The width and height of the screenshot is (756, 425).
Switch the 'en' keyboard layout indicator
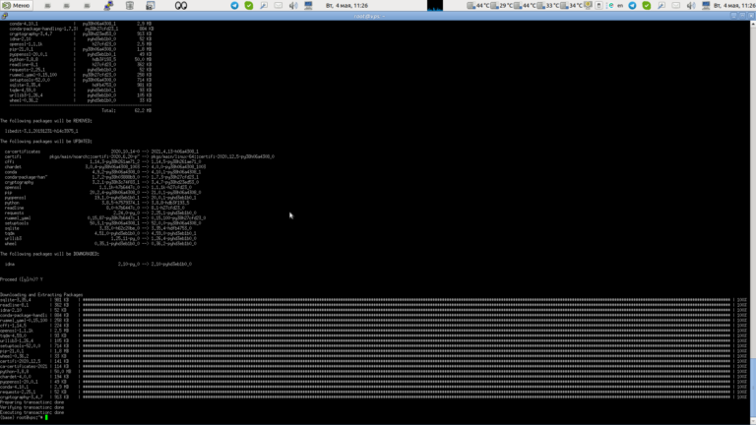click(620, 5)
